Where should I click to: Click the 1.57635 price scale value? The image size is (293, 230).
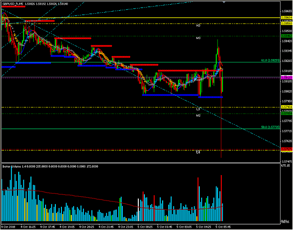287,141
